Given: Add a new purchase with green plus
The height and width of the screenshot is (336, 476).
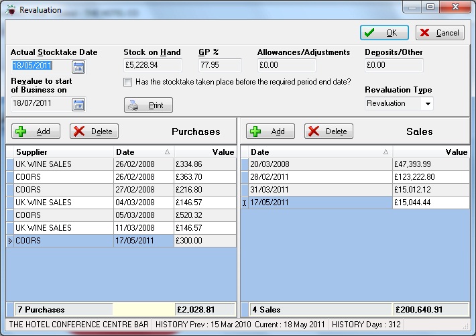Looking at the screenshot, I should (x=36, y=131).
